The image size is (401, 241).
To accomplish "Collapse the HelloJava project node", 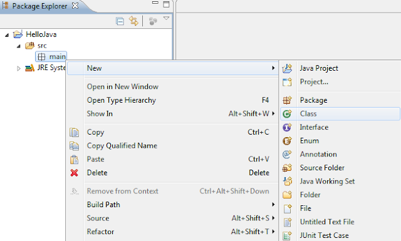I will [x=7, y=35].
